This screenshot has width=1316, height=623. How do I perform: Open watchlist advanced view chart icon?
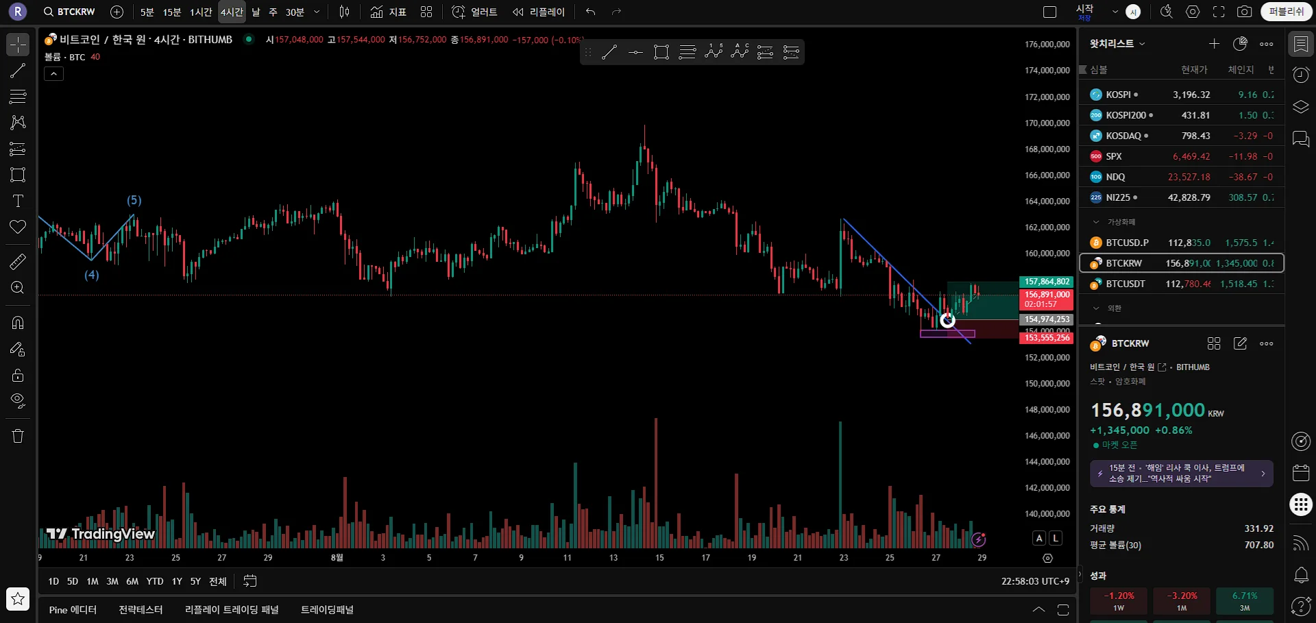click(1240, 44)
